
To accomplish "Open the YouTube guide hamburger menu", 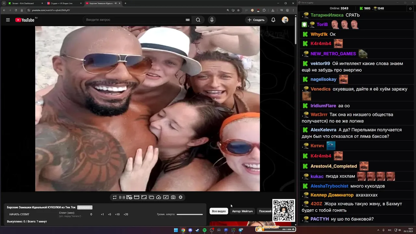I will 8,20.
